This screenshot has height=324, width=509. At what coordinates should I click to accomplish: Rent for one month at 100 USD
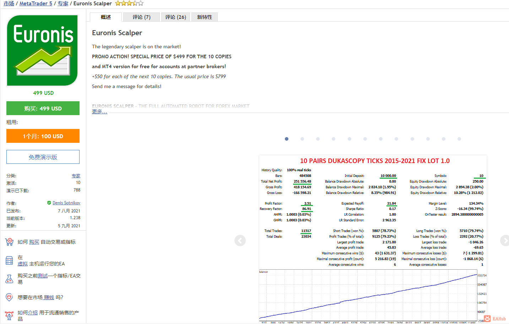[43, 136]
